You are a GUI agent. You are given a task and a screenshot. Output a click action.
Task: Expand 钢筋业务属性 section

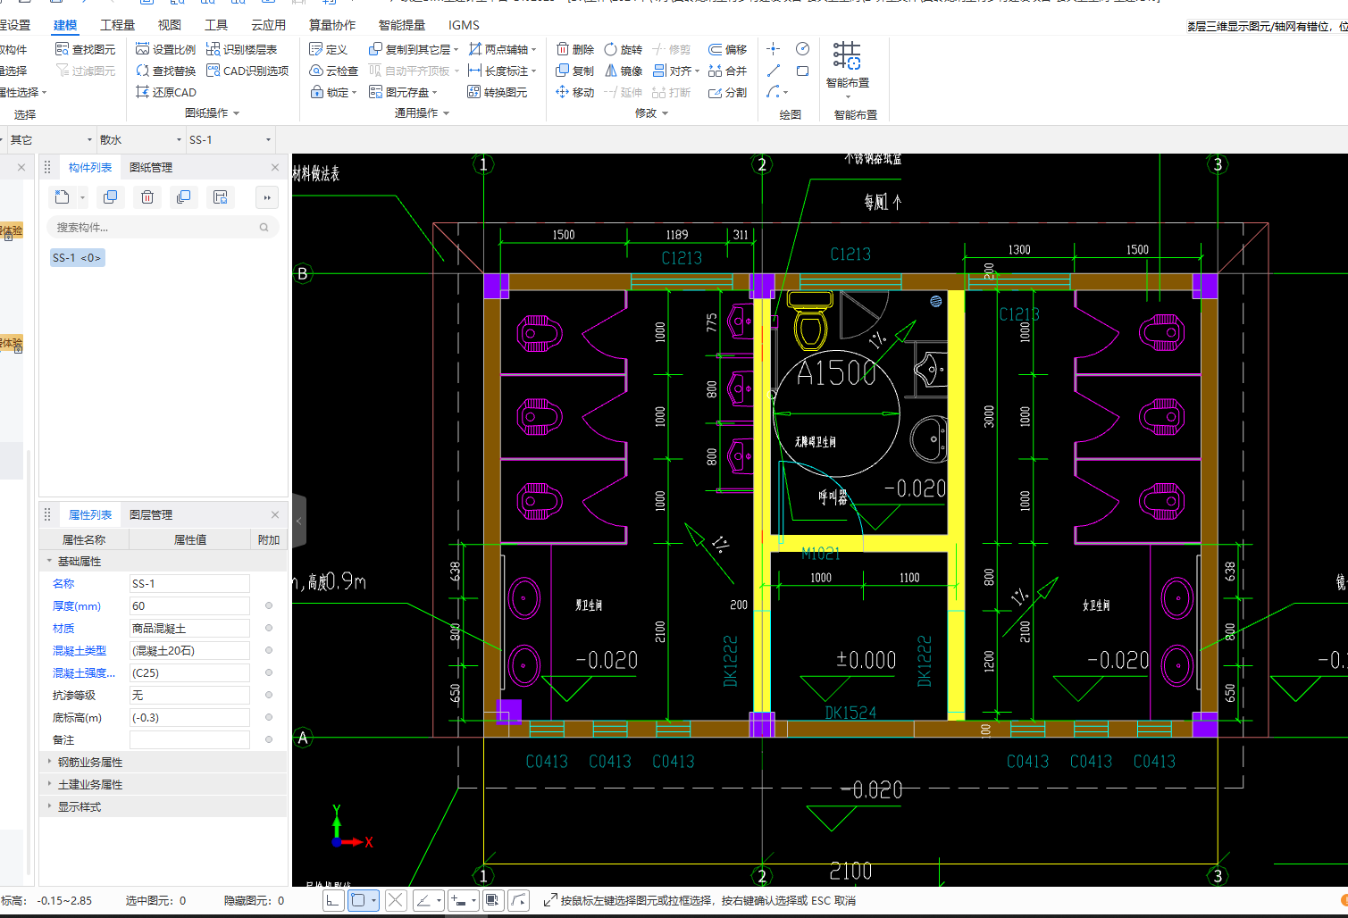49,762
